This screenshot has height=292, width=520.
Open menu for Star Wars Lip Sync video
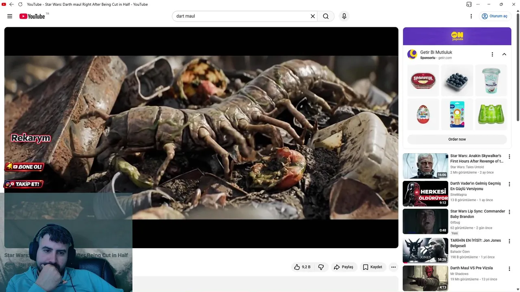pyautogui.click(x=509, y=212)
